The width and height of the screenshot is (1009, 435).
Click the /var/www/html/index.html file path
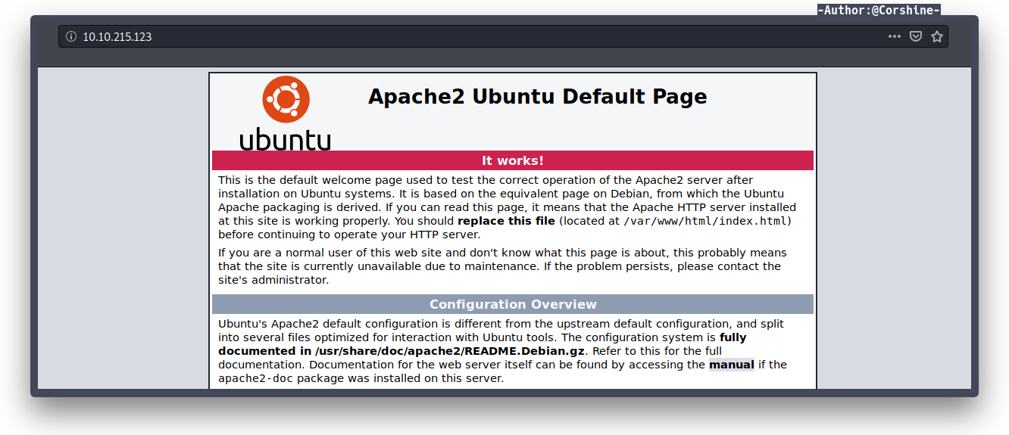click(x=705, y=221)
